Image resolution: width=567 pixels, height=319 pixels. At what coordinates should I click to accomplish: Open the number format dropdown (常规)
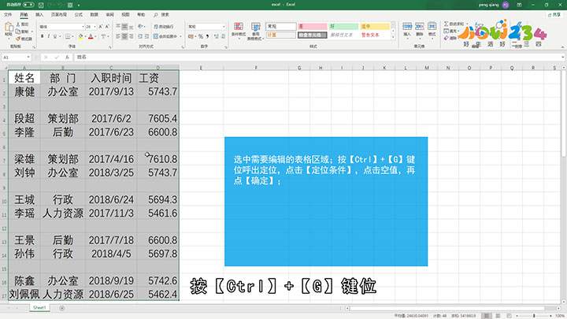click(x=224, y=27)
